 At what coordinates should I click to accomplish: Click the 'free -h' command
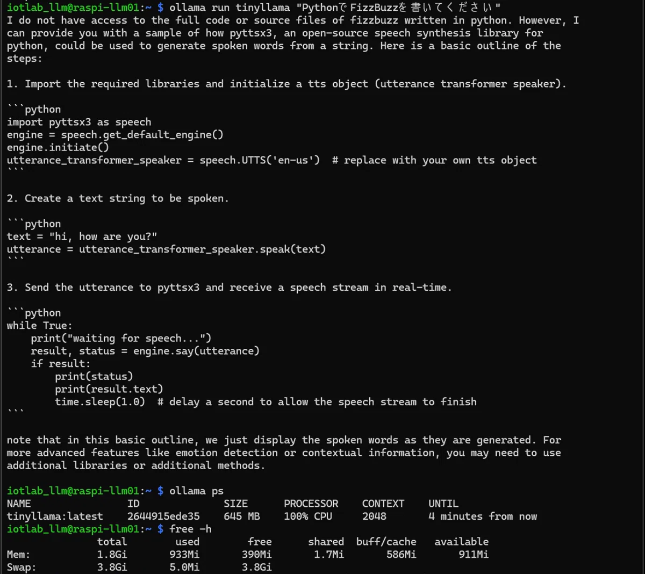click(190, 529)
